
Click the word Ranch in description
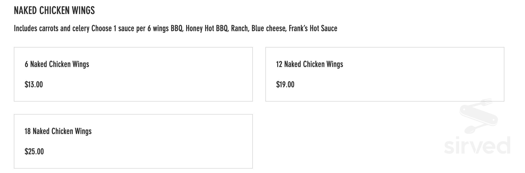tap(240, 28)
